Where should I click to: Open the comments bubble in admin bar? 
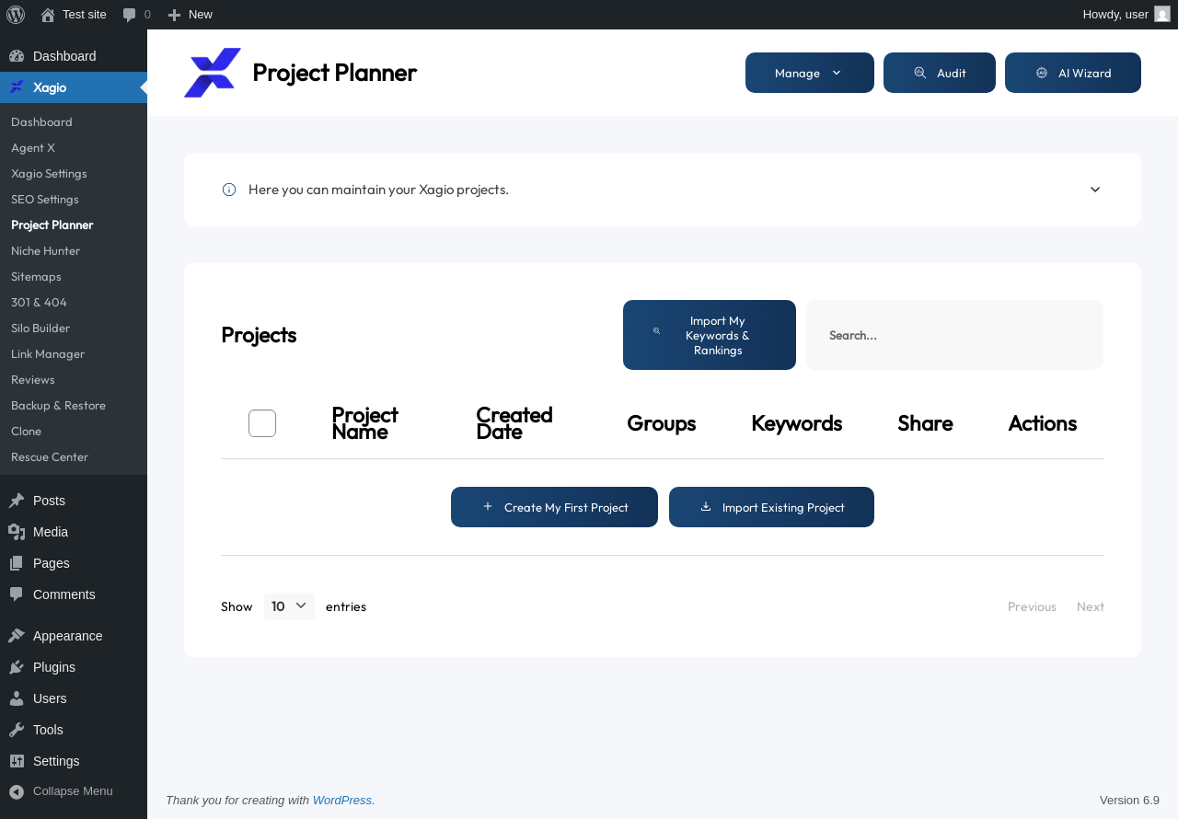coord(130,15)
